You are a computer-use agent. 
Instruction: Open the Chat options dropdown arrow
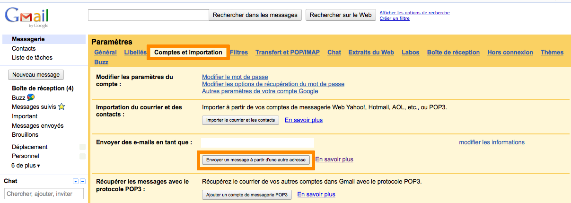75,181
